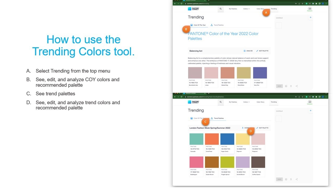Click Pantone Connect logo in bottom screenshot
This screenshot has width=334, height=188.
tap(194, 102)
